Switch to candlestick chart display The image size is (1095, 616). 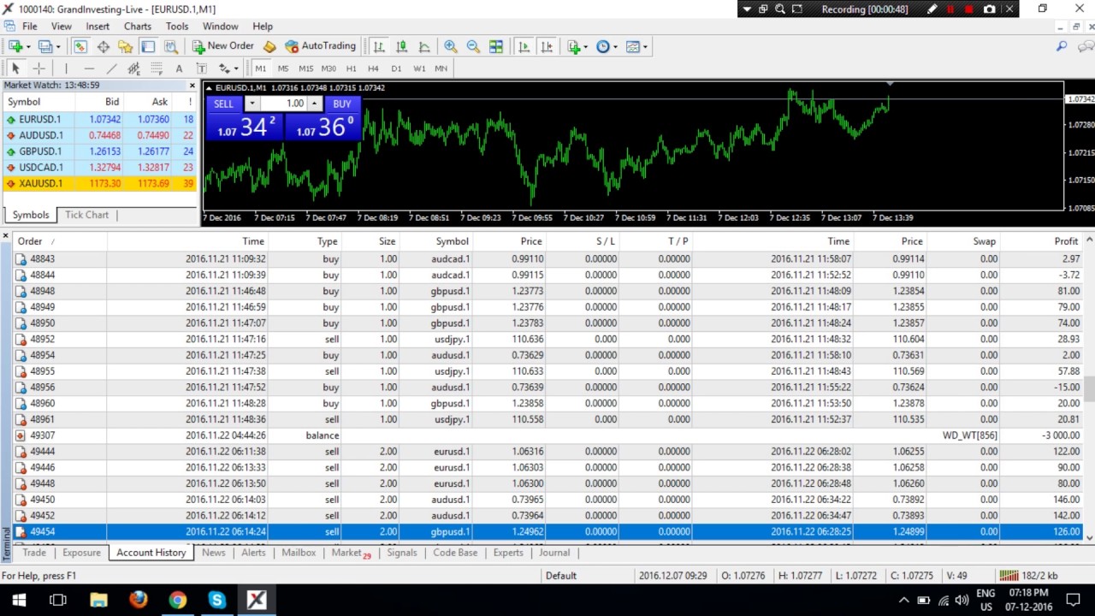(401, 47)
